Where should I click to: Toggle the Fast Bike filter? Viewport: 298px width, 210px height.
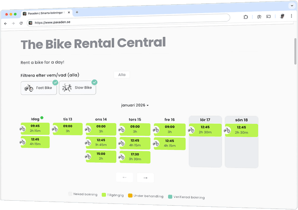(x=39, y=88)
